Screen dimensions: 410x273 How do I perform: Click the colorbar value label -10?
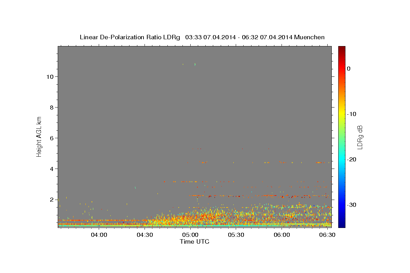(352, 114)
